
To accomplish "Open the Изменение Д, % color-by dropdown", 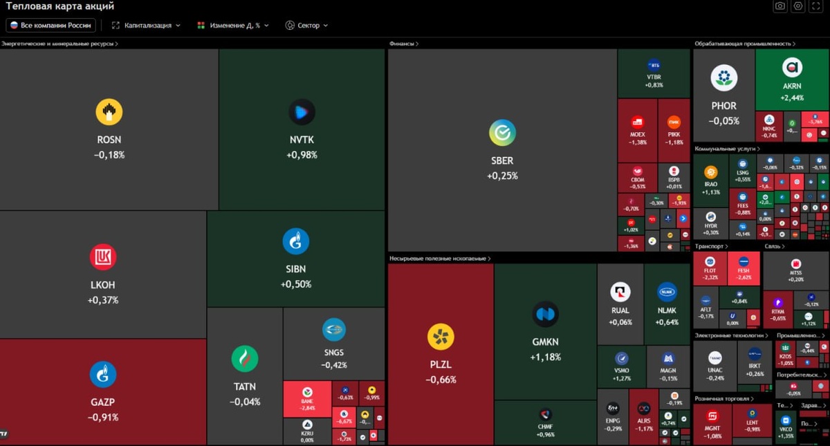I will 233,26.
